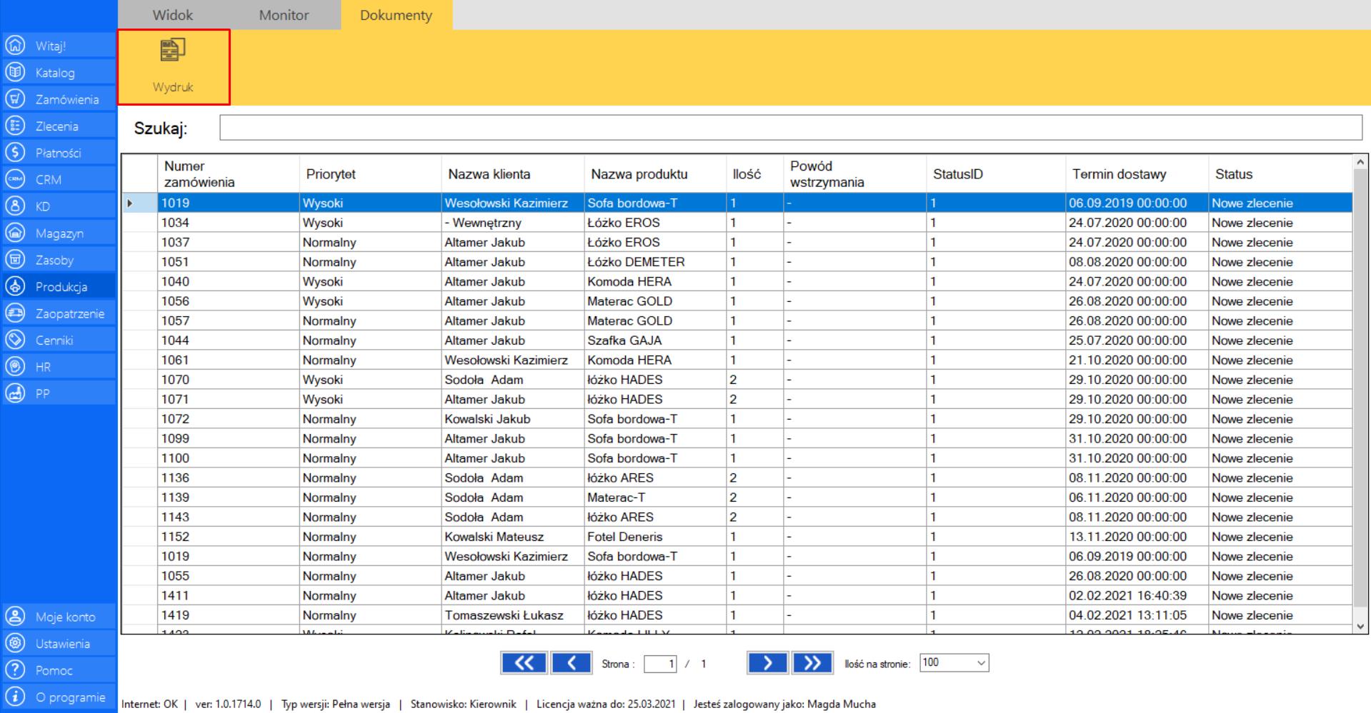1371x713 pixels.
Task: Sort by Powód wstrzymania column header
Action: [x=854, y=173]
